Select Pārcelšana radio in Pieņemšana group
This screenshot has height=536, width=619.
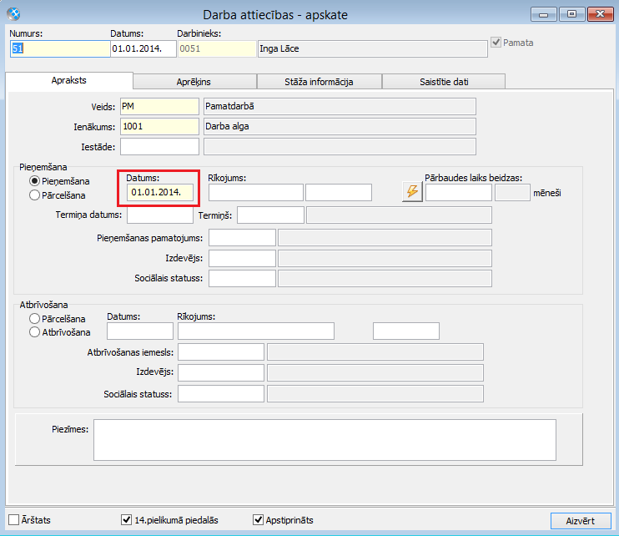point(35,195)
